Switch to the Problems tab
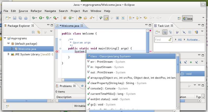Screen dimensions: 208x112 [66, 86]
